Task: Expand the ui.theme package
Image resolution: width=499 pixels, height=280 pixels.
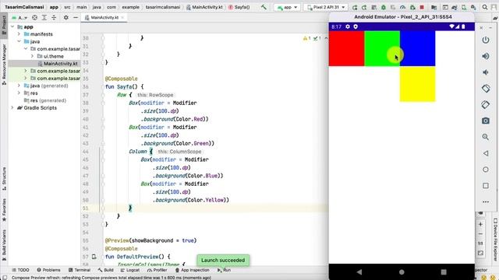Action: click(32, 56)
